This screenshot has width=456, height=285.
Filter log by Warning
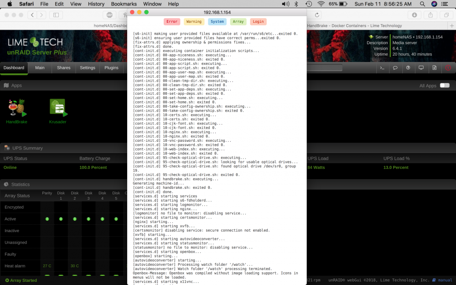(x=194, y=21)
